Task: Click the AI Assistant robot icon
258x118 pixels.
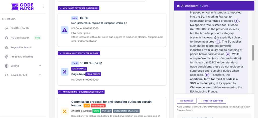Action: click(x=178, y=6)
